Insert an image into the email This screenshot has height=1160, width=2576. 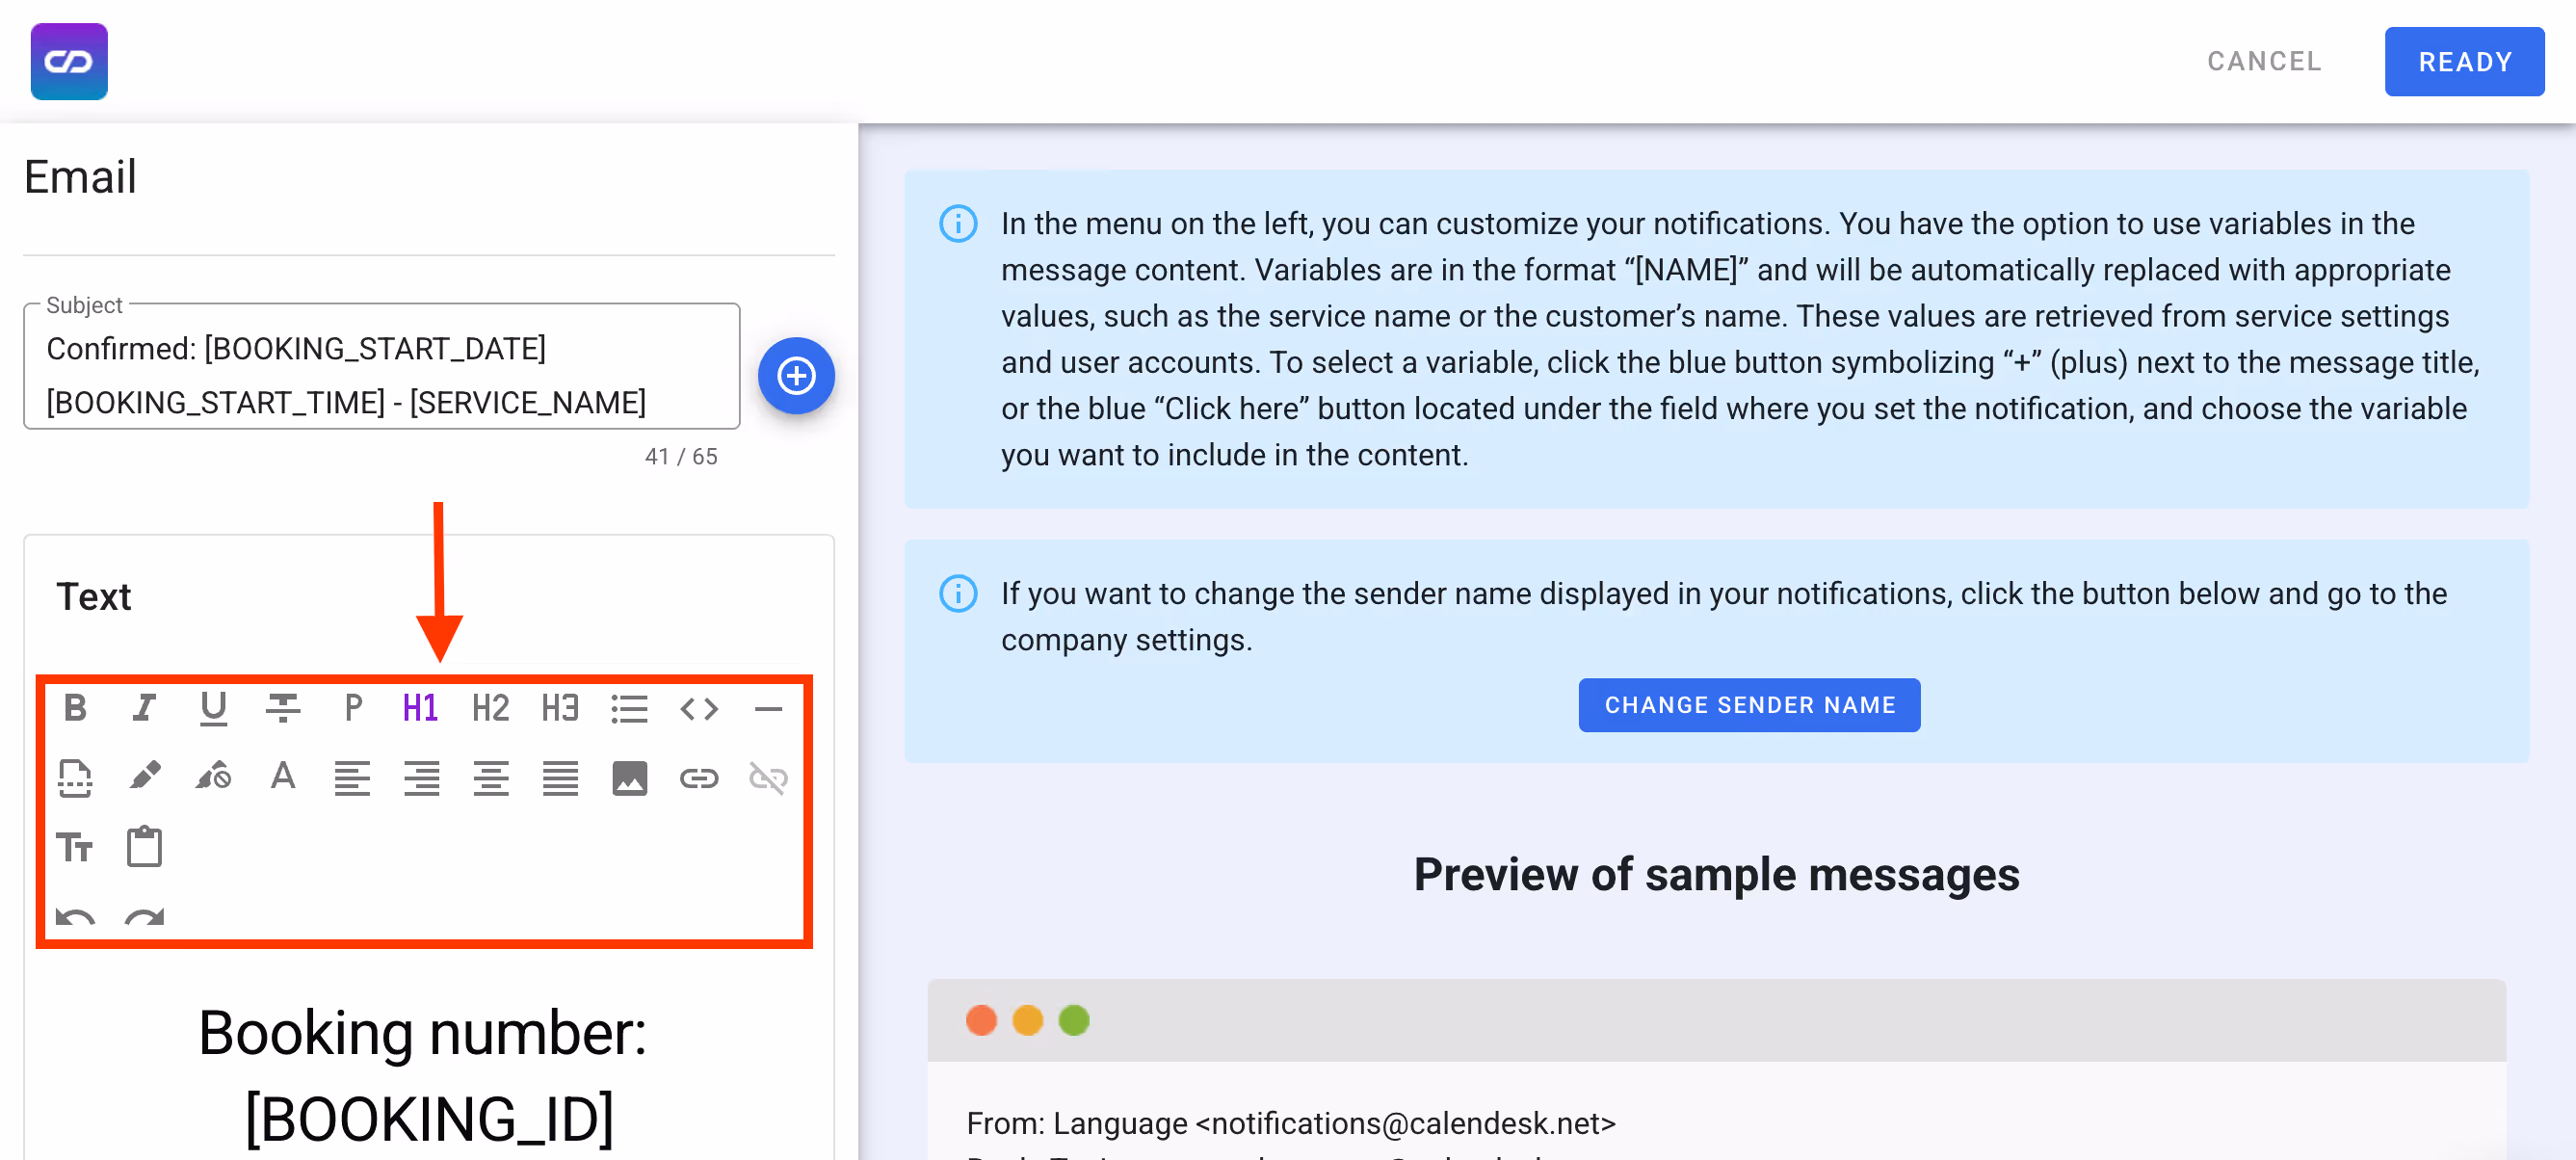[x=630, y=777]
